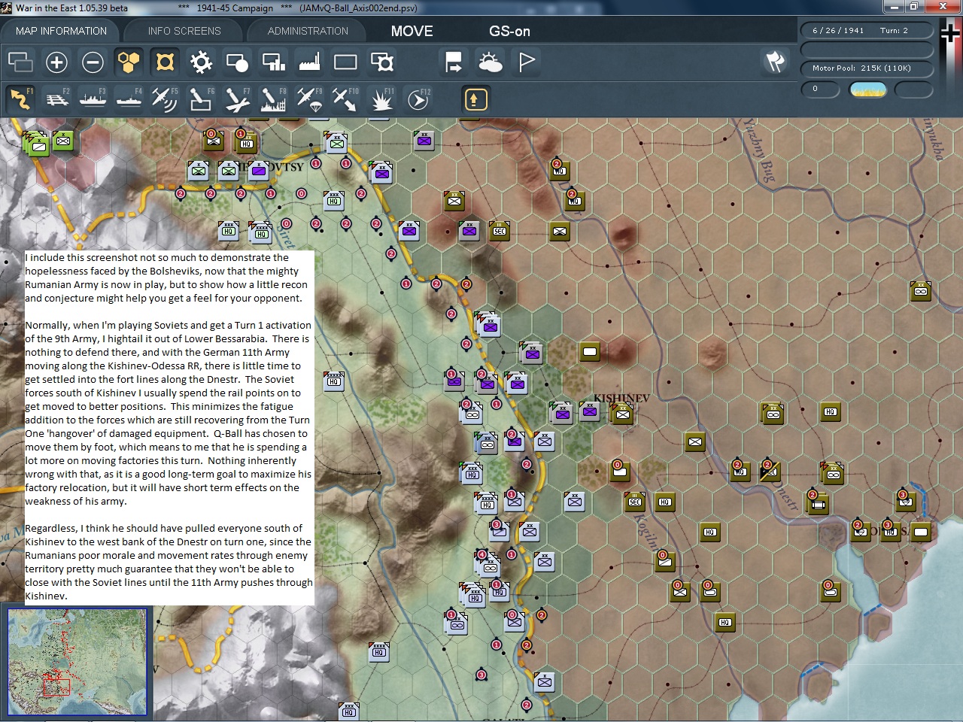Click the plain rectangle icon in the toolbar
963x722 pixels.
[x=345, y=62]
